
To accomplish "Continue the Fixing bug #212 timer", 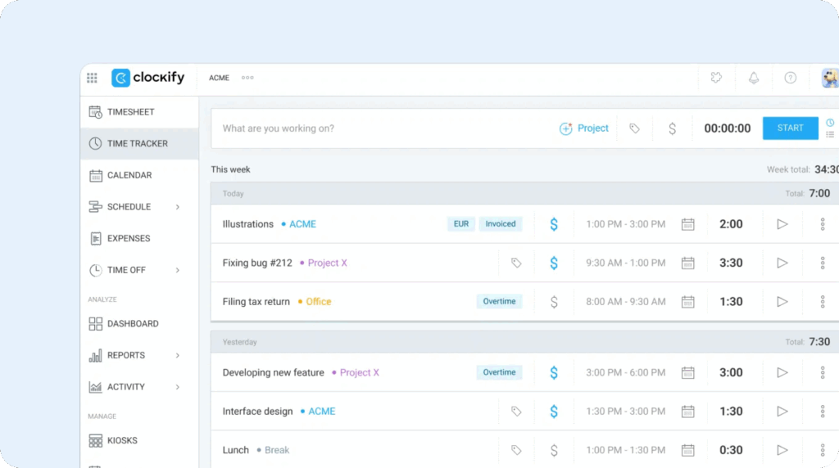I will 782,263.
